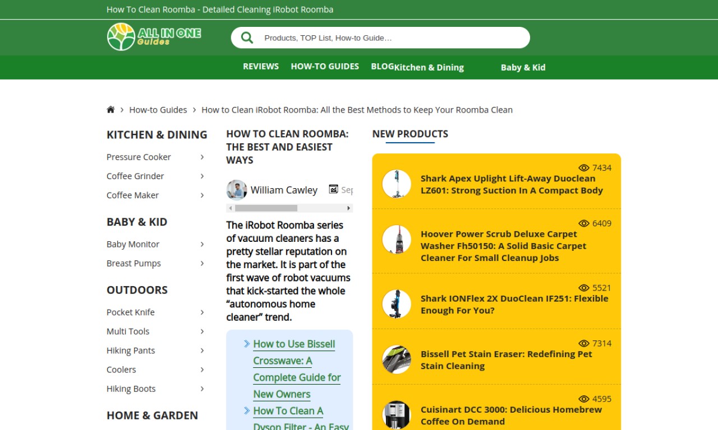Open How To Clean A Dyson Filter link

pyautogui.click(x=301, y=418)
